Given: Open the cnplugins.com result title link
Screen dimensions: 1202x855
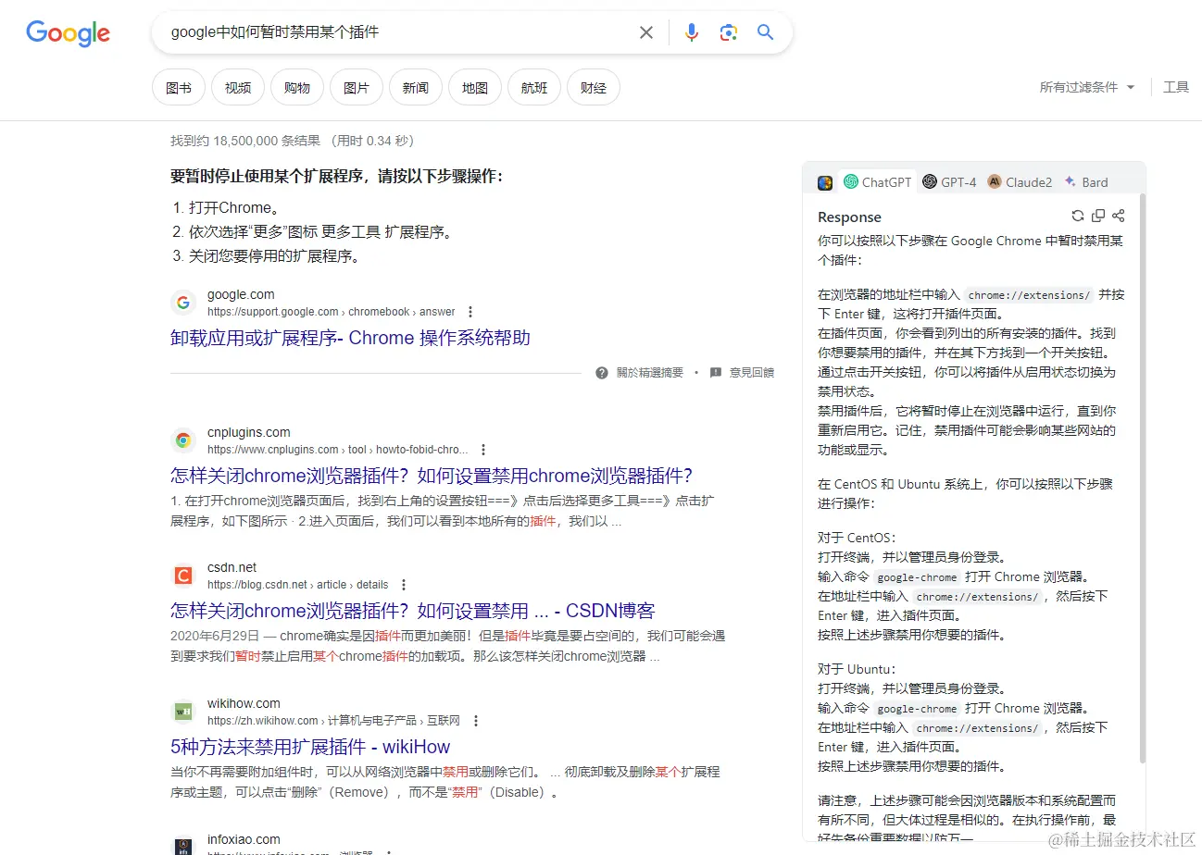Looking at the screenshot, I should (x=432, y=476).
